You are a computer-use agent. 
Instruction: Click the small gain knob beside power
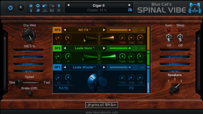point(21,7)
